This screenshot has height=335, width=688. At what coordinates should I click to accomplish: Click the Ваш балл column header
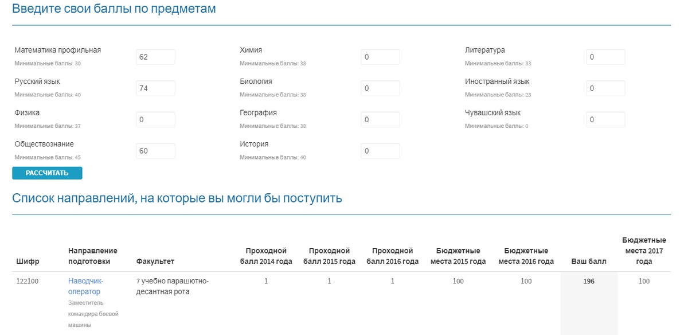(x=589, y=262)
